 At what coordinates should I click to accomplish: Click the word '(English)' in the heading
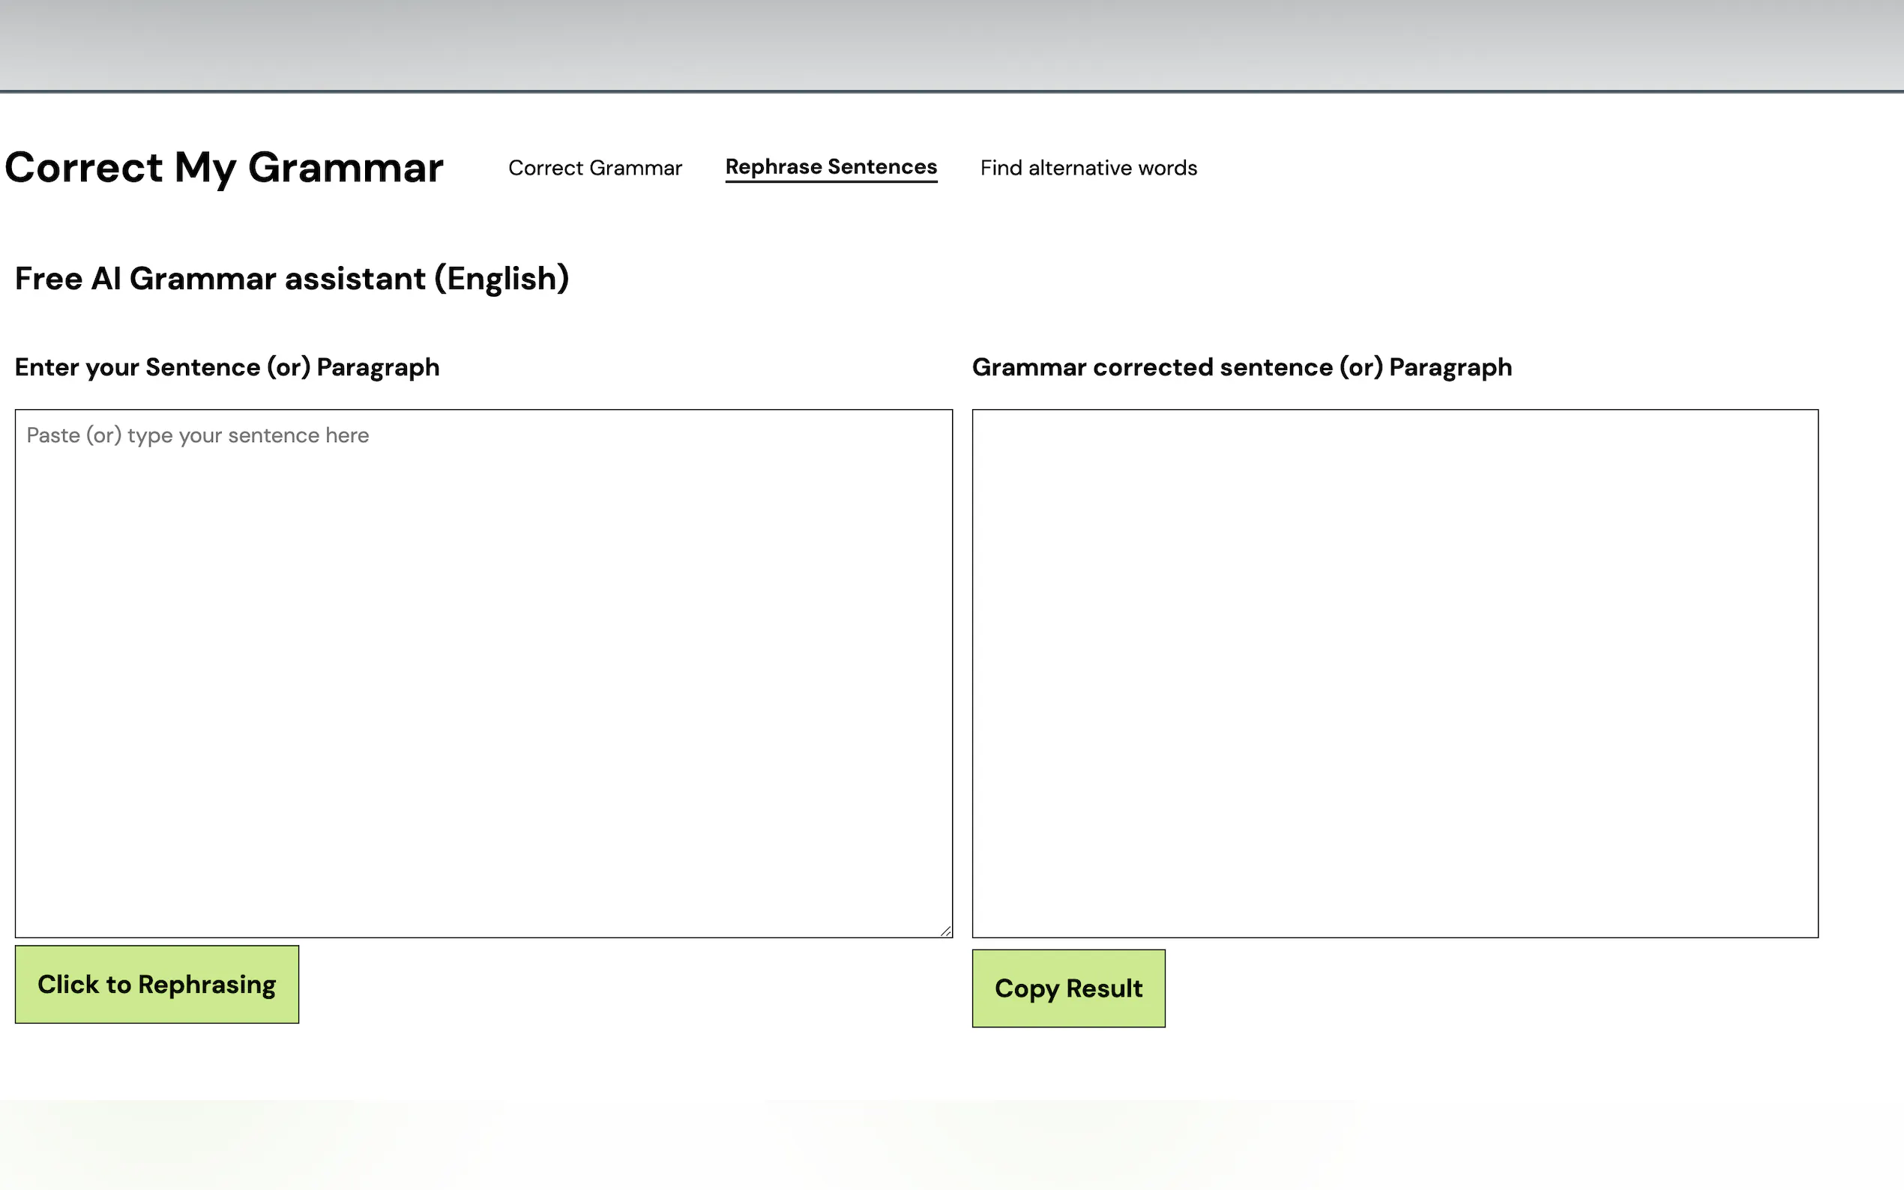pos(501,279)
